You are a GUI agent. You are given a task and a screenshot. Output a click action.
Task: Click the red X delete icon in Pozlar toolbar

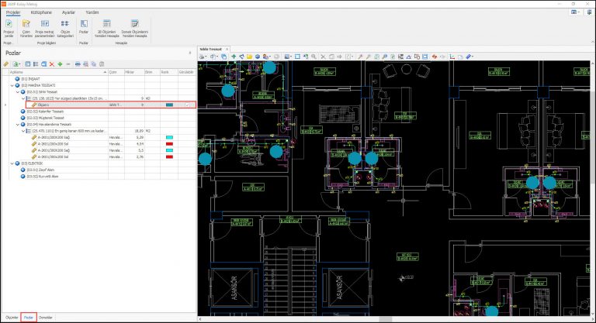pyautogui.click(x=51, y=64)
